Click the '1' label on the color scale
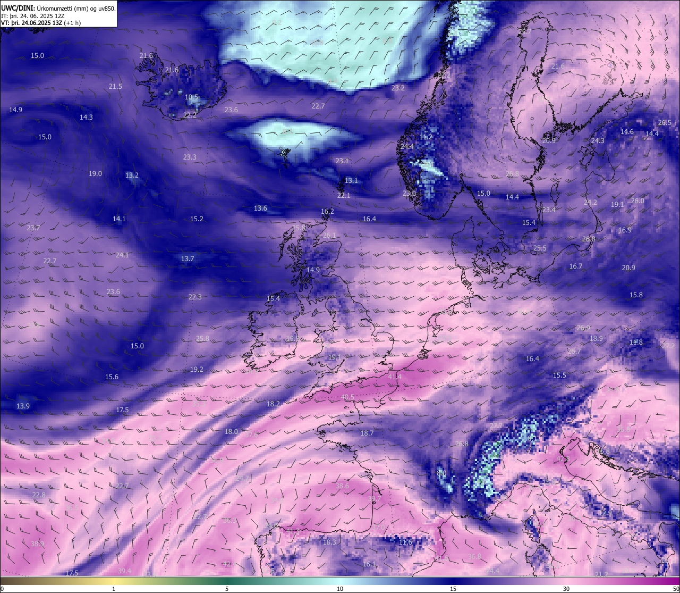 click(113, 589)
